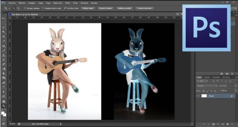Click the Rellenar pantalla button

[124, 8]
